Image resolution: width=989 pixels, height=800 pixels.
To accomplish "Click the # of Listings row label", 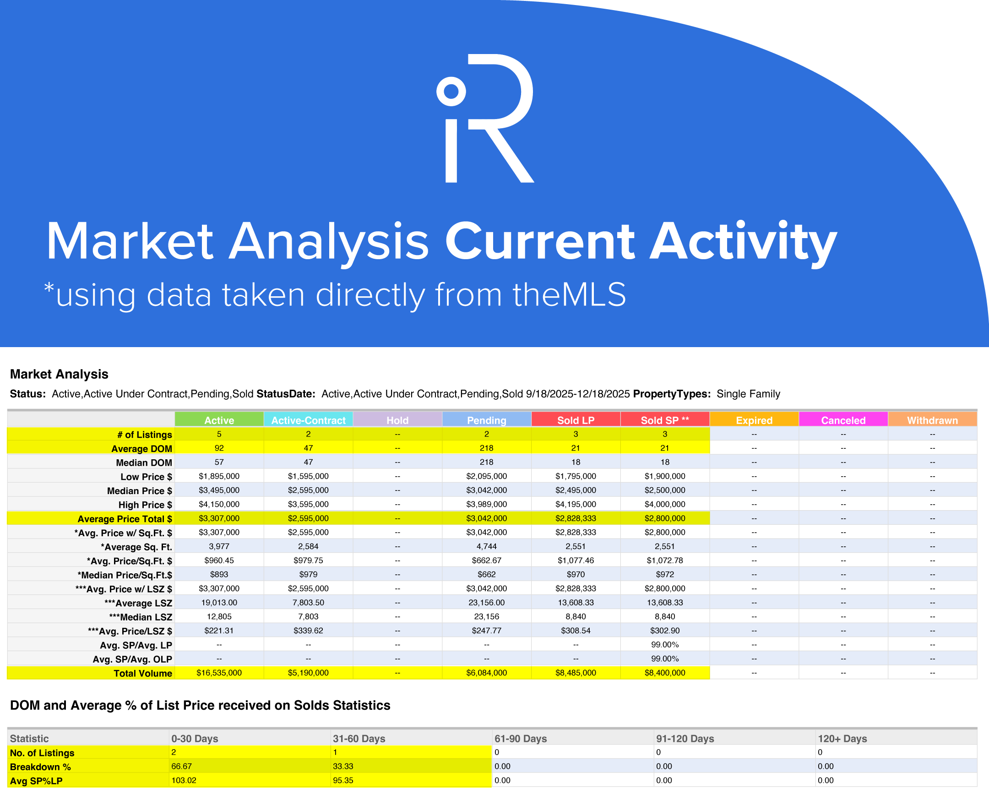I will point(144,435).
